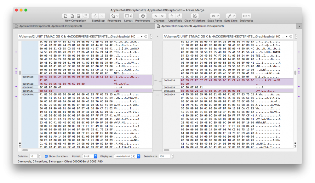
Task: Click the Stop comparison X icon
Action: [102, 16]
